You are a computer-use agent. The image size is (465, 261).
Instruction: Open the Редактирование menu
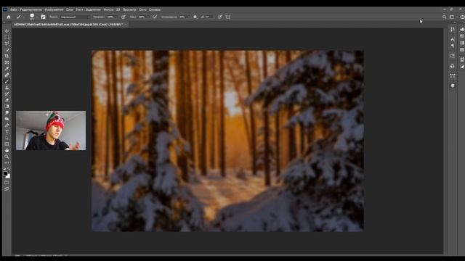[x=31, y=9]
